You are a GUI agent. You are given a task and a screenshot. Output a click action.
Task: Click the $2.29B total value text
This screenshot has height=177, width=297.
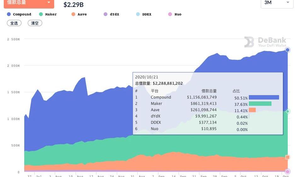pyautogui.click(x=73, y=4)
